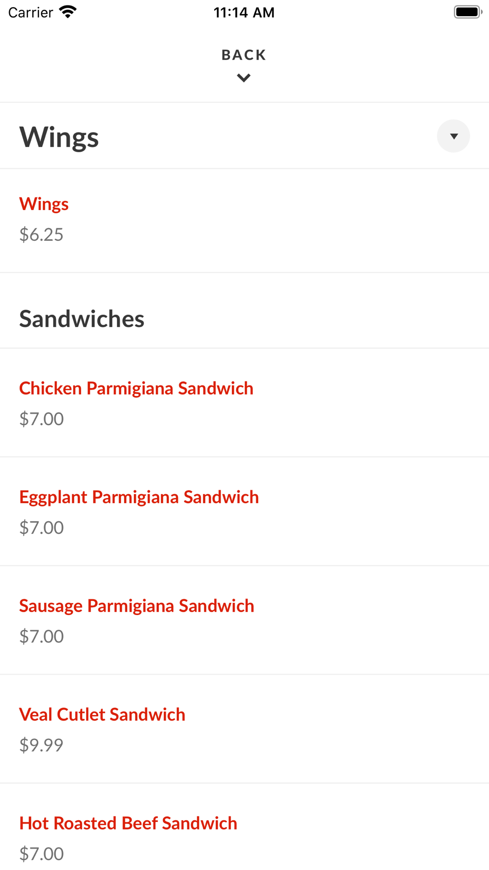The height and width of the screenshot is (870, 489).
Task: Select Sausage Parmigiana Sandwich
Action: click(136, 606)
